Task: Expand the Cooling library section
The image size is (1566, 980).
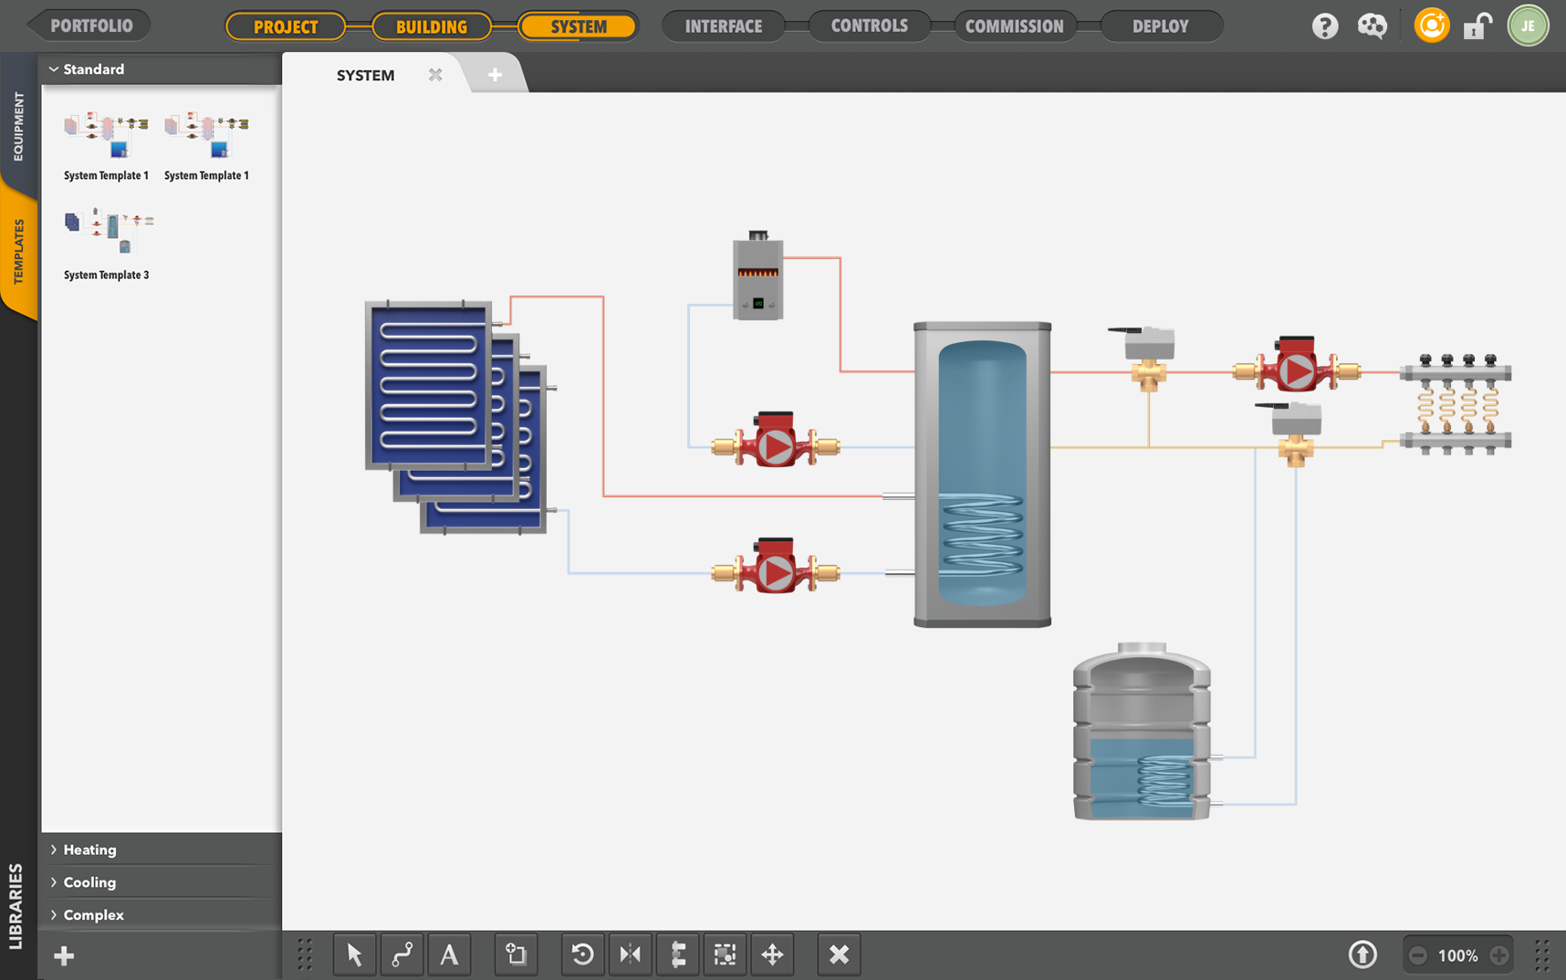Action: point(89,882)
